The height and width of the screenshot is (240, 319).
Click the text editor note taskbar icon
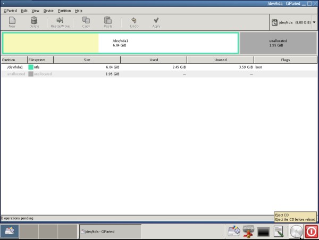coord(279,231)
